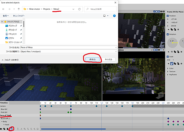The height and width of the screenshot is (132, 184).
Task: Open the 整理 organize dropdown menu
Action: coord(6,16)
